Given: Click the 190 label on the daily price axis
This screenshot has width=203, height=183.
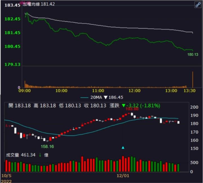Looking at the screenshot, I should tap(194, 115).
